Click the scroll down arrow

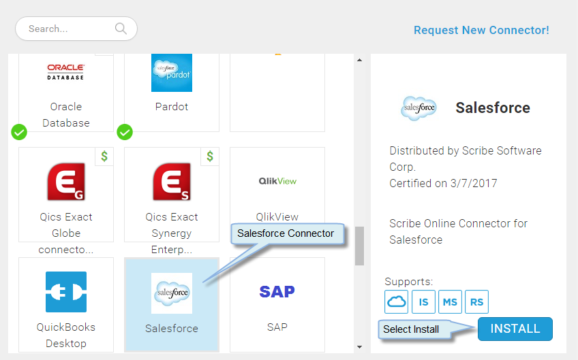359,347
